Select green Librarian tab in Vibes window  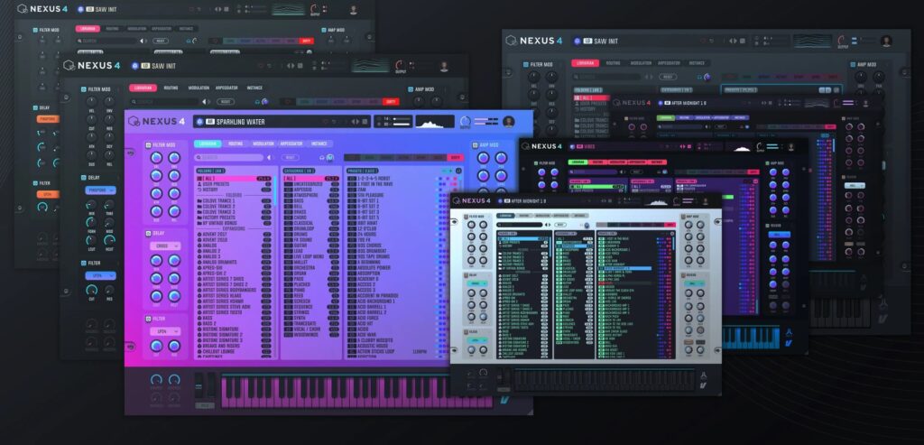pyautogui.click(x=578, y=162)
